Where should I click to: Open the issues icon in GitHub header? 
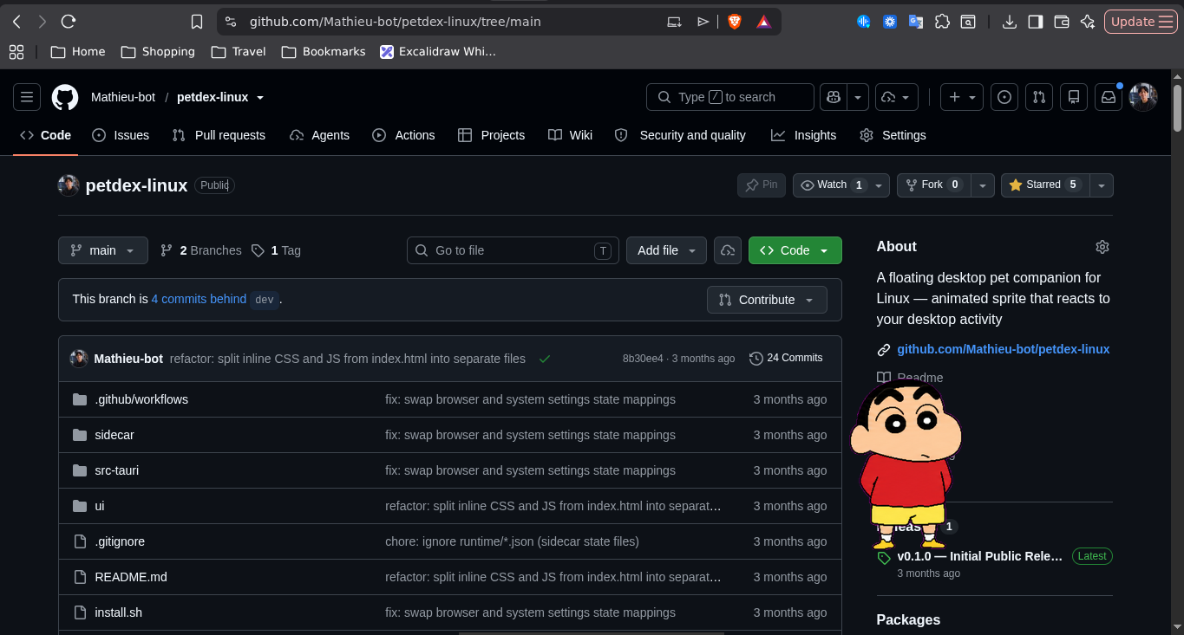(1004, 97)
